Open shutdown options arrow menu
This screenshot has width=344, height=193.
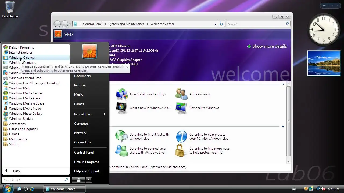(89, 180)
